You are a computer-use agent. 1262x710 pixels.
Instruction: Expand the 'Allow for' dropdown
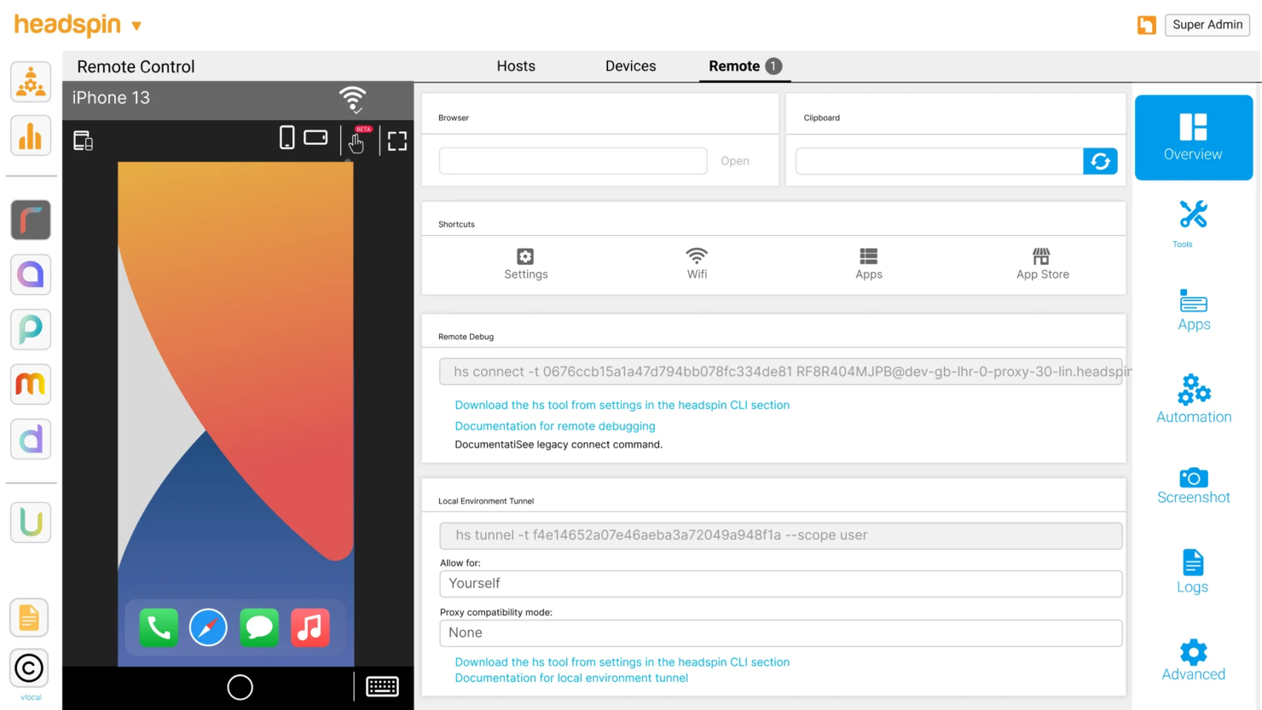click(x=780, y=584)
